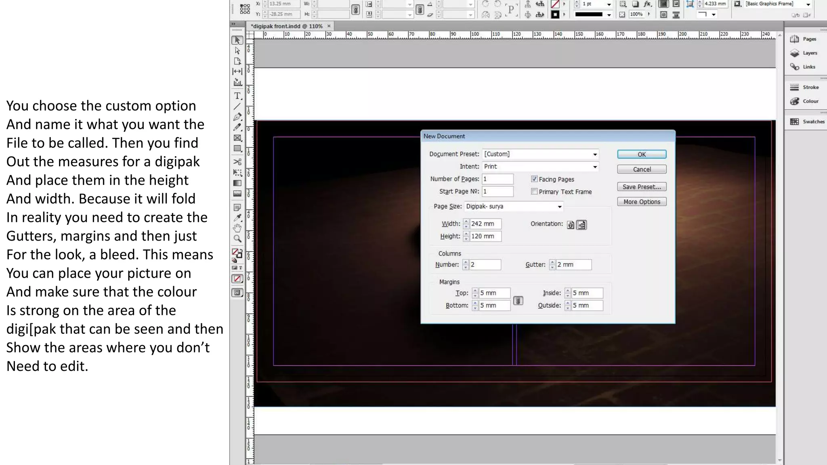
Task: Open the Layers panel
Action: coord(804,53)
